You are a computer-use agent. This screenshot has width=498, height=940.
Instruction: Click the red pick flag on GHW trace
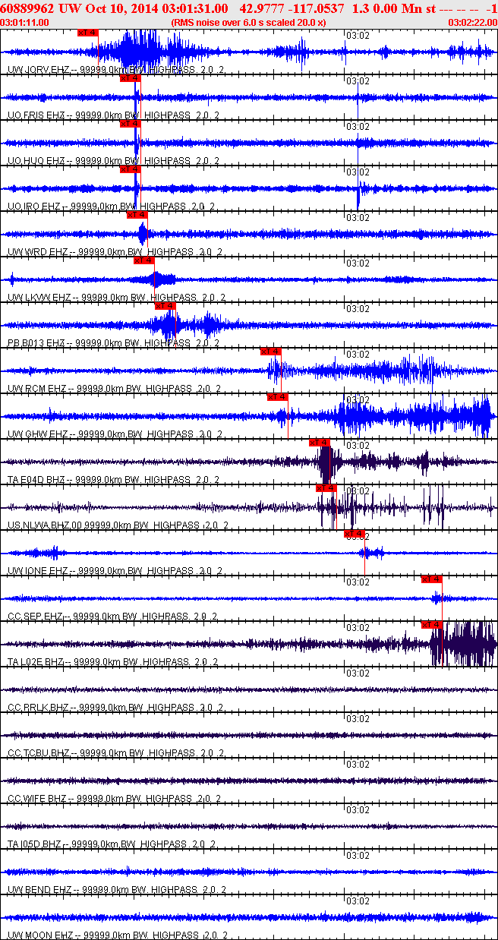tap(277, 397)
